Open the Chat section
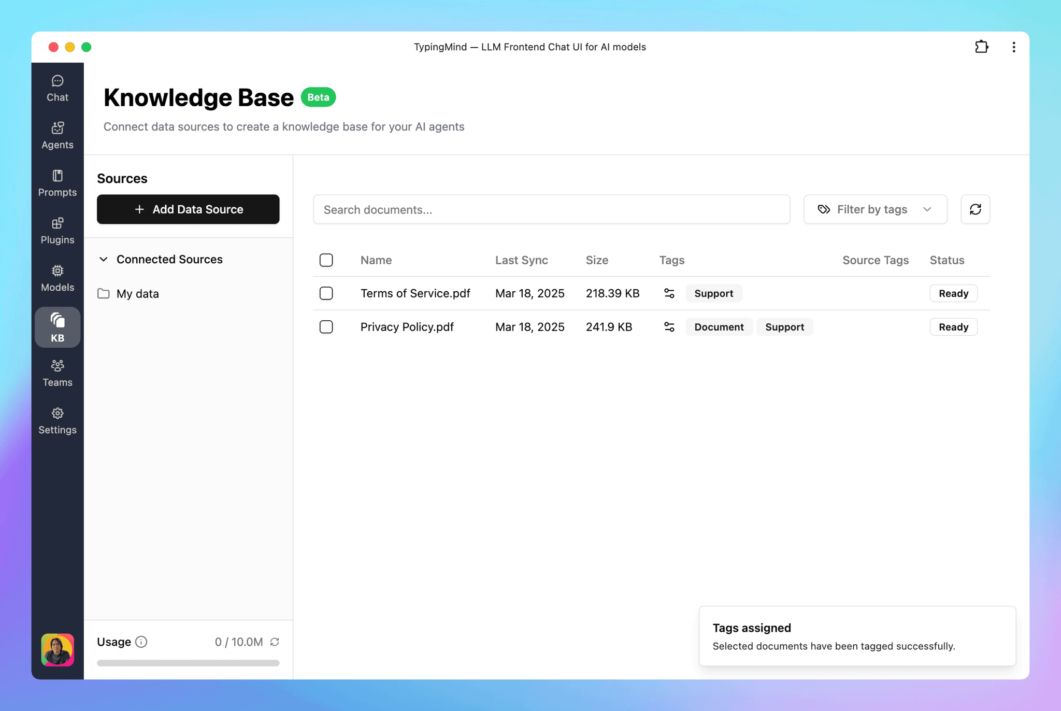 click(x=57, y=88)
